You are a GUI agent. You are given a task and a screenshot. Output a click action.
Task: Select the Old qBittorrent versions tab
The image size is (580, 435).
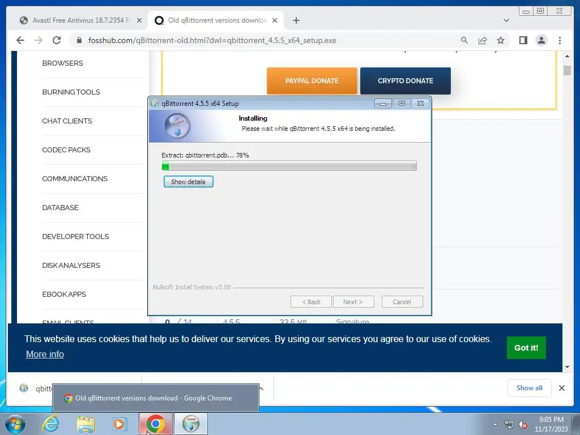[x=216, y=20]
